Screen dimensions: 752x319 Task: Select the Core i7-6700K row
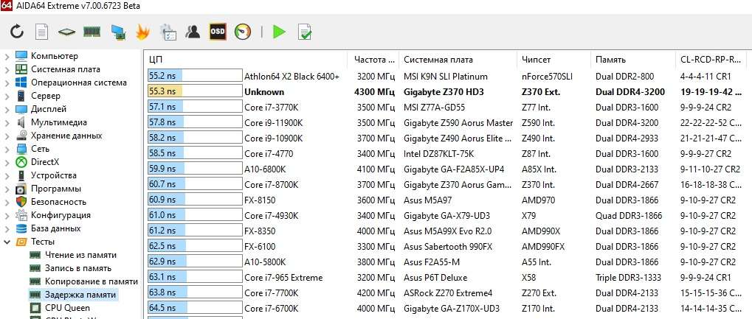pos(447,308)
